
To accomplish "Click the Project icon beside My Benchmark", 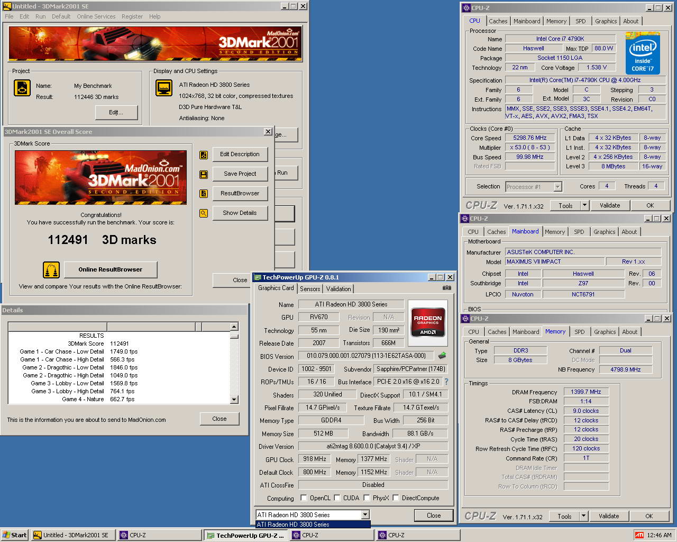I will coord(22,88).
